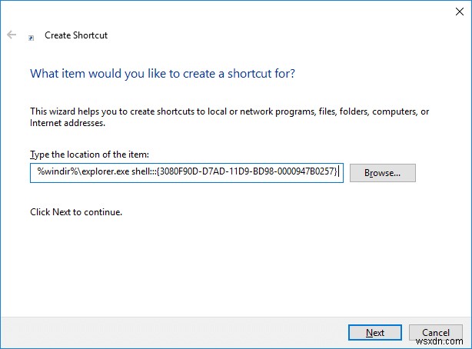The height and width of the screenshot is (349, 472).
Task: Click the back arrow in the wizard
Action: point(12,35)
